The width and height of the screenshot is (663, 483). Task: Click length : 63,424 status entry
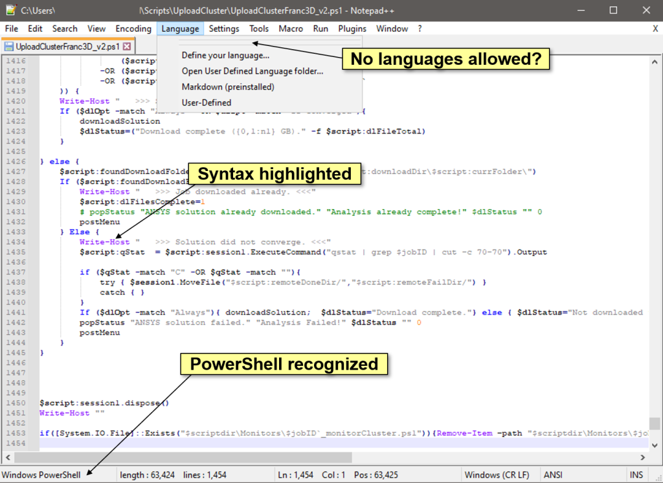coord(147,475)
